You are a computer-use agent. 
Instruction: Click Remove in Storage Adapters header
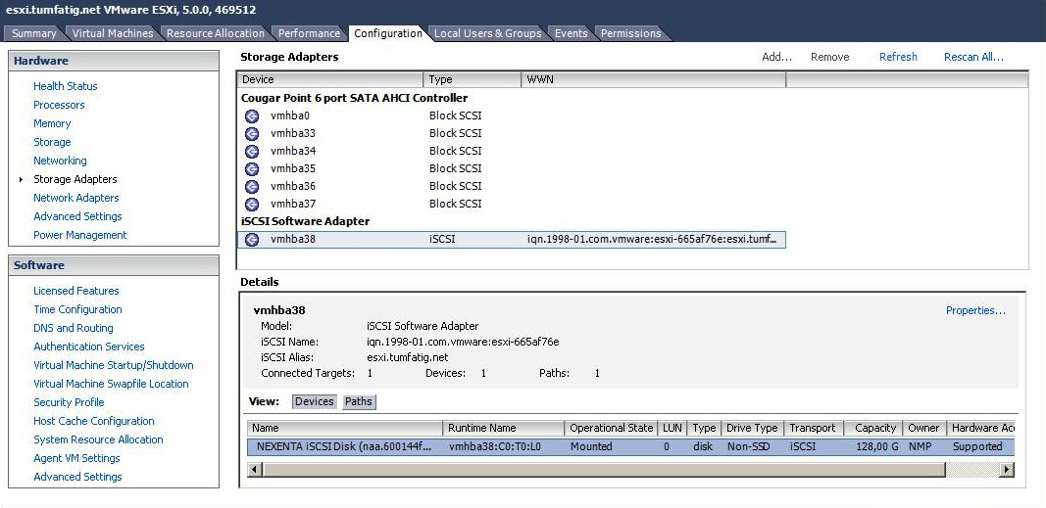[x=830, y=57]
